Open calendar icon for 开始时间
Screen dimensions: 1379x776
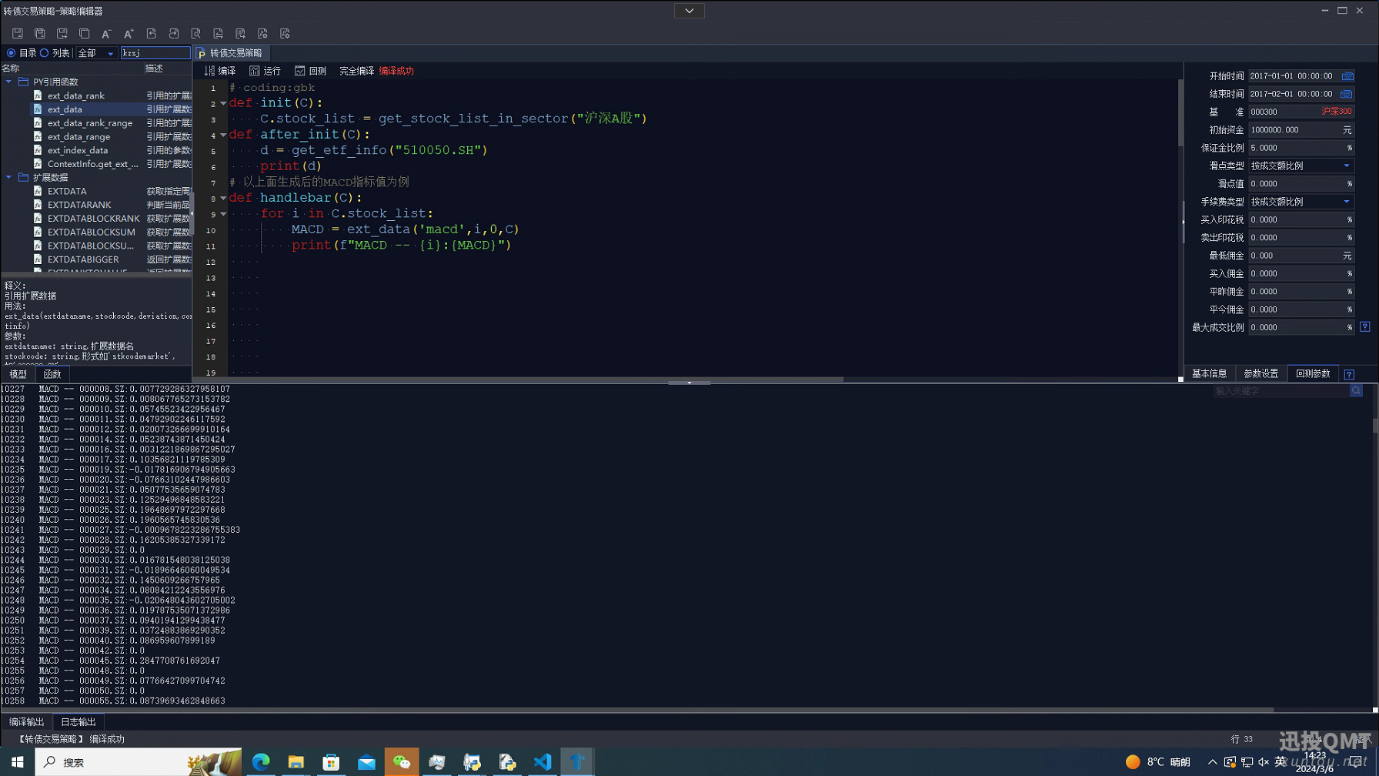click(1347, 76)
